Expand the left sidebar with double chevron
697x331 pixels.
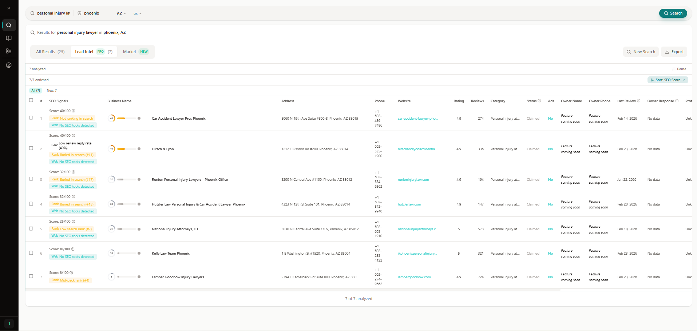click(x=9, y=8)
